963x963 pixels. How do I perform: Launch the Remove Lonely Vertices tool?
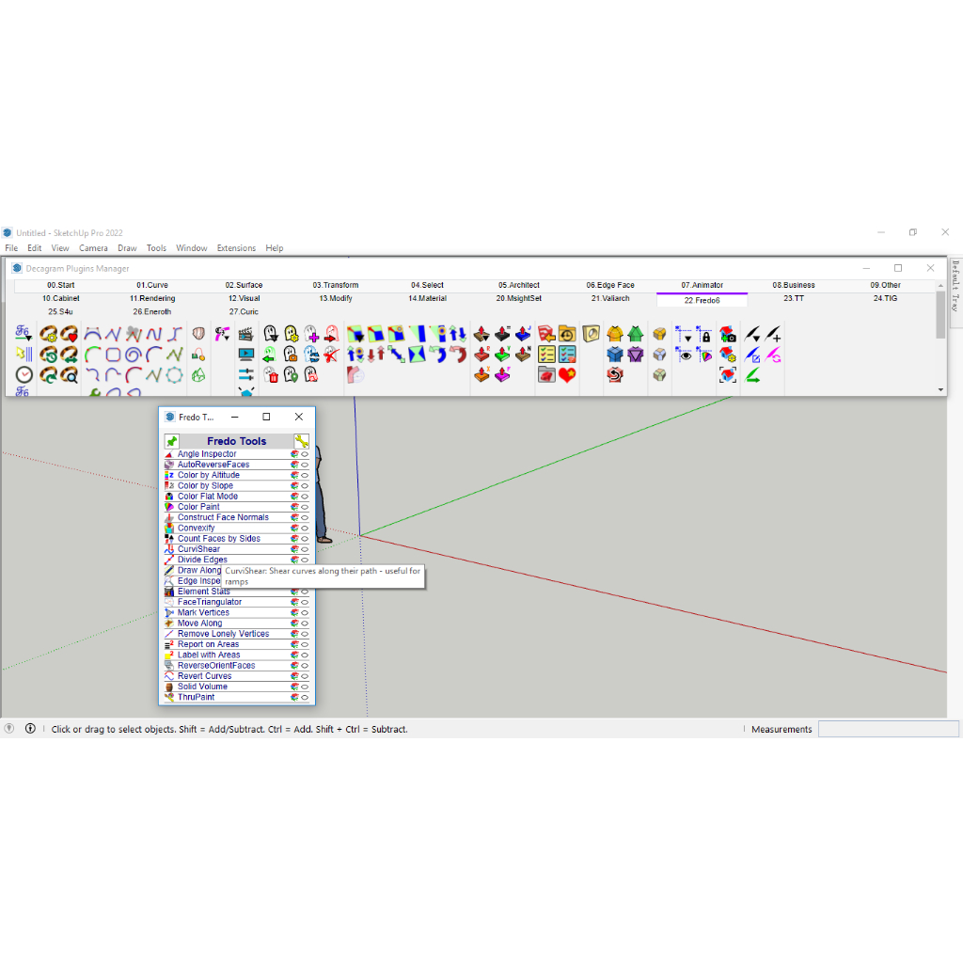coord(223,634)
